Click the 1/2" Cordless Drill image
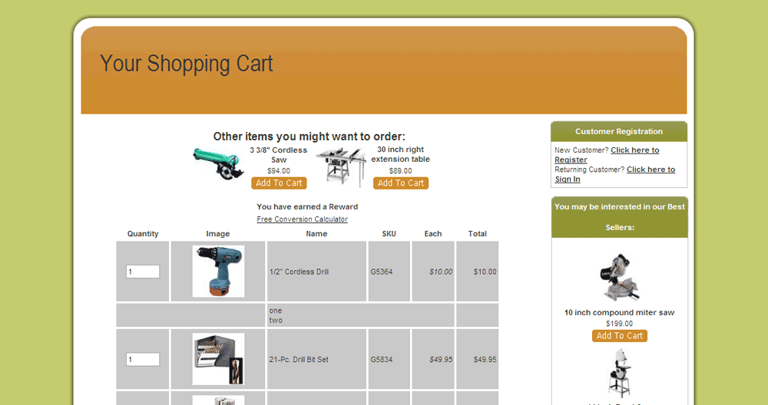Image resolution: width=768 pixels, height=405 pixels. coord(218,272)
